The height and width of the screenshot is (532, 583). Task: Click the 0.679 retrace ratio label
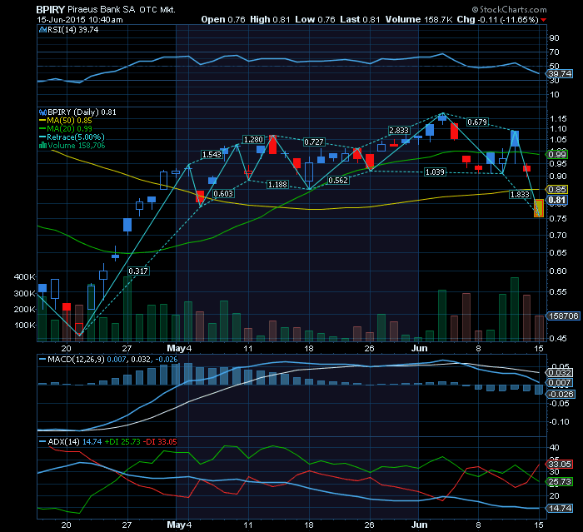477,122
